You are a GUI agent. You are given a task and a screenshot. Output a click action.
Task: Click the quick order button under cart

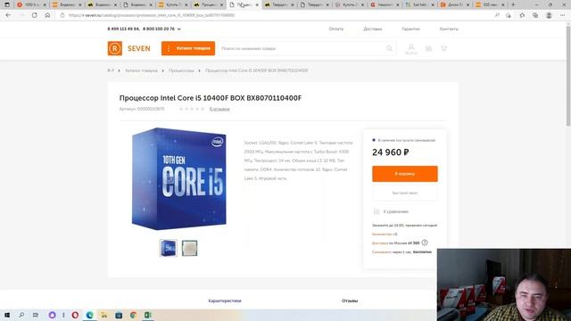(x=405, y=193)
